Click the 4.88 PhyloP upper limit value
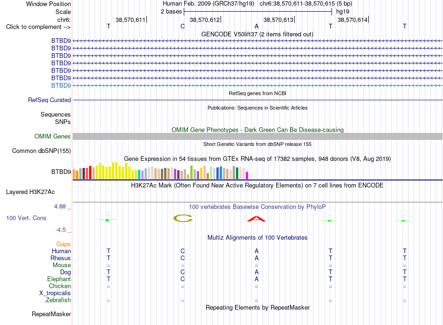The width and height of the screenshot is (443, 325). (60, 207)
